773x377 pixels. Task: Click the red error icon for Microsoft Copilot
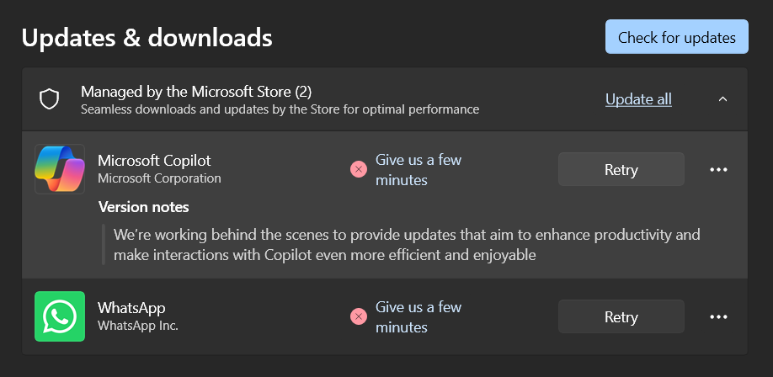359,170
